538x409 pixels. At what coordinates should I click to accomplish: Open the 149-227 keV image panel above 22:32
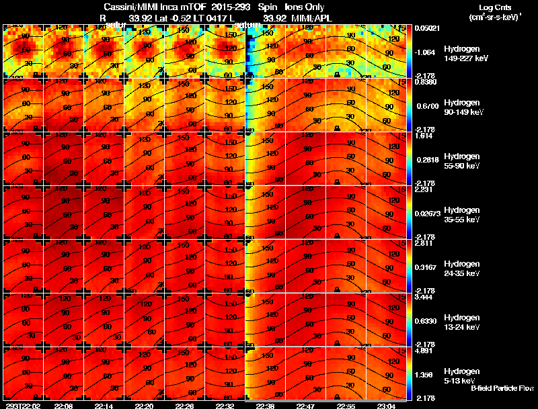(225, 52)
